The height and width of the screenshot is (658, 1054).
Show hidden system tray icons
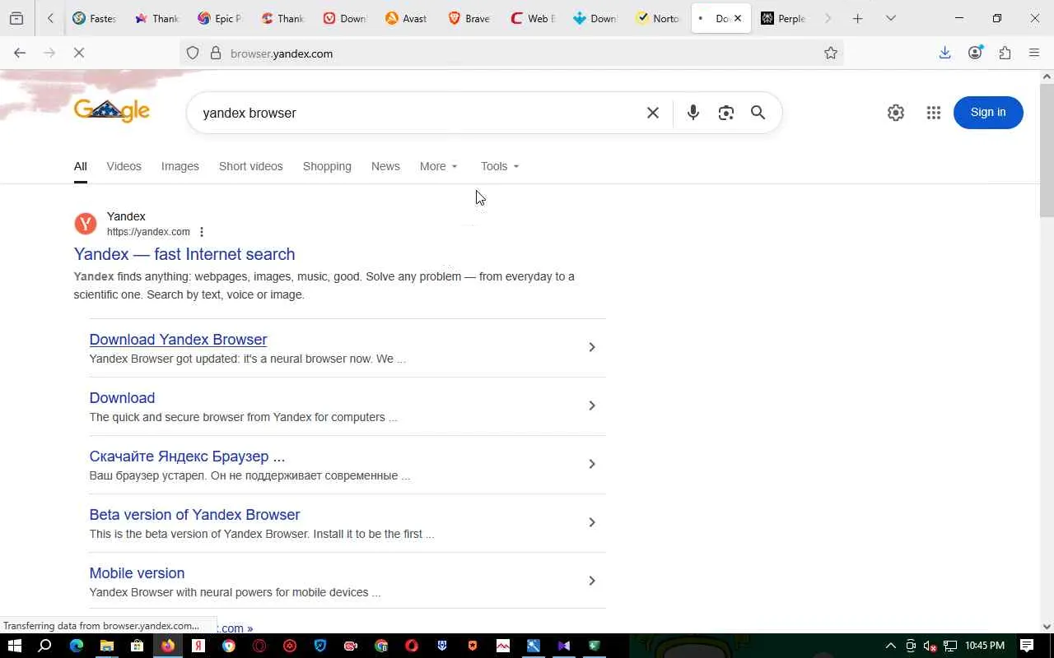(x=890, y=646)
